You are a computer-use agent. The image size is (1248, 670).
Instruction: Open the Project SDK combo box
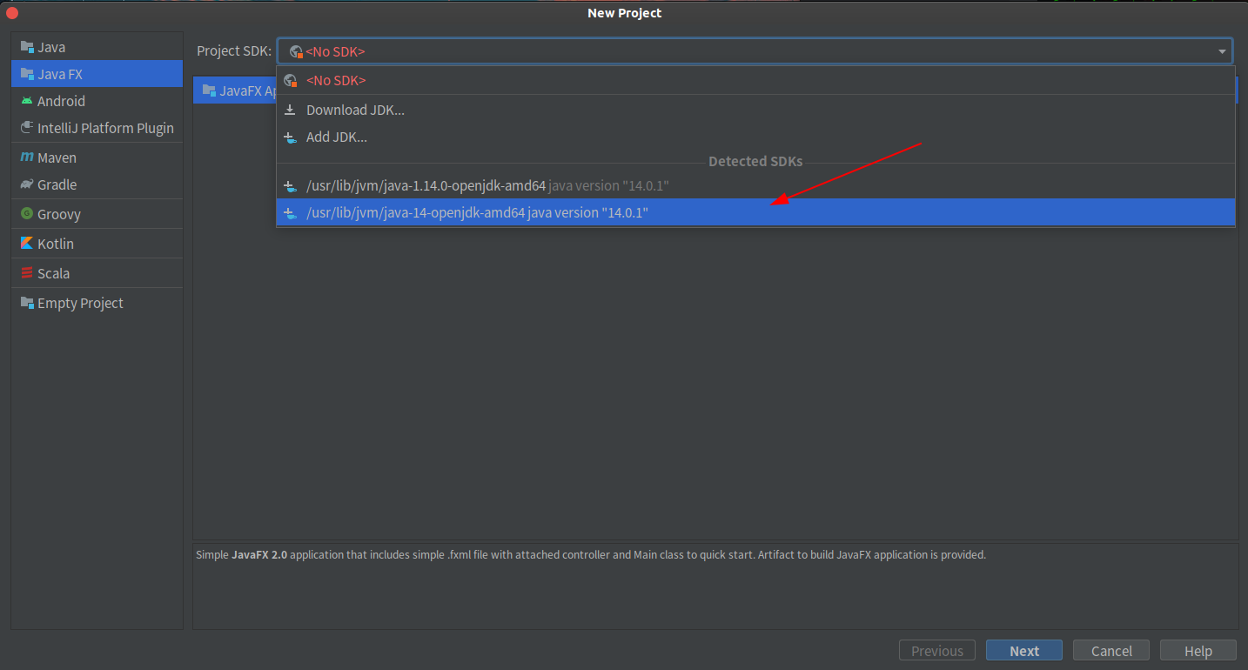click(x=755, y=51)
